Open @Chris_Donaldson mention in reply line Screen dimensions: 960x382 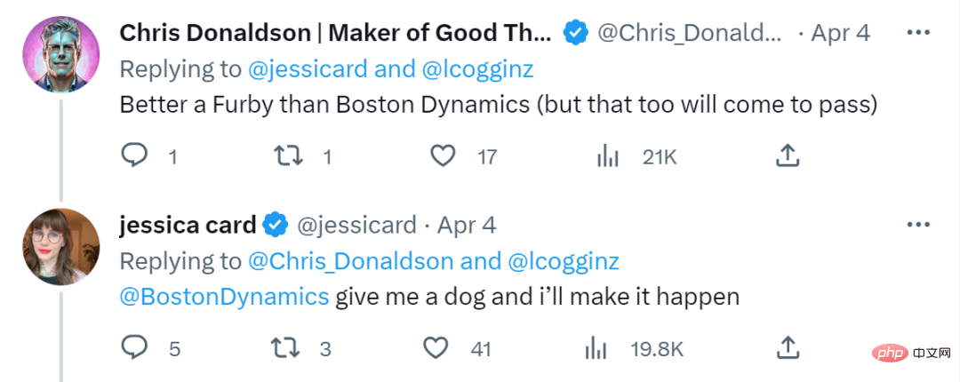(x=351, y=261)
